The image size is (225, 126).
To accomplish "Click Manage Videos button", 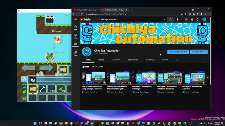I will pyautogui.click(x=199, y=52).
